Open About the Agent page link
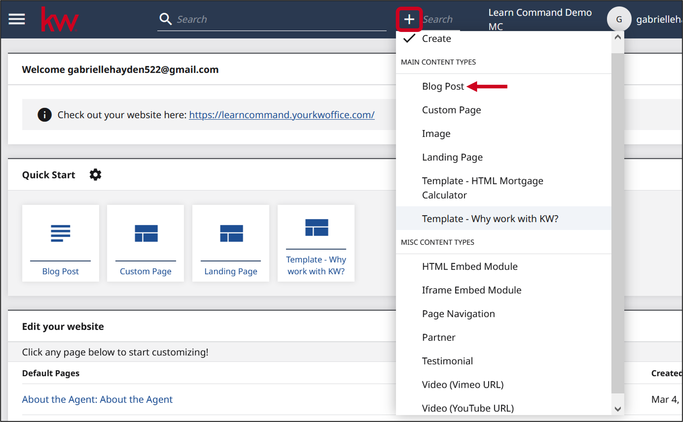The width and height of the screenshot is (683, 422). [x=97, y=399]
